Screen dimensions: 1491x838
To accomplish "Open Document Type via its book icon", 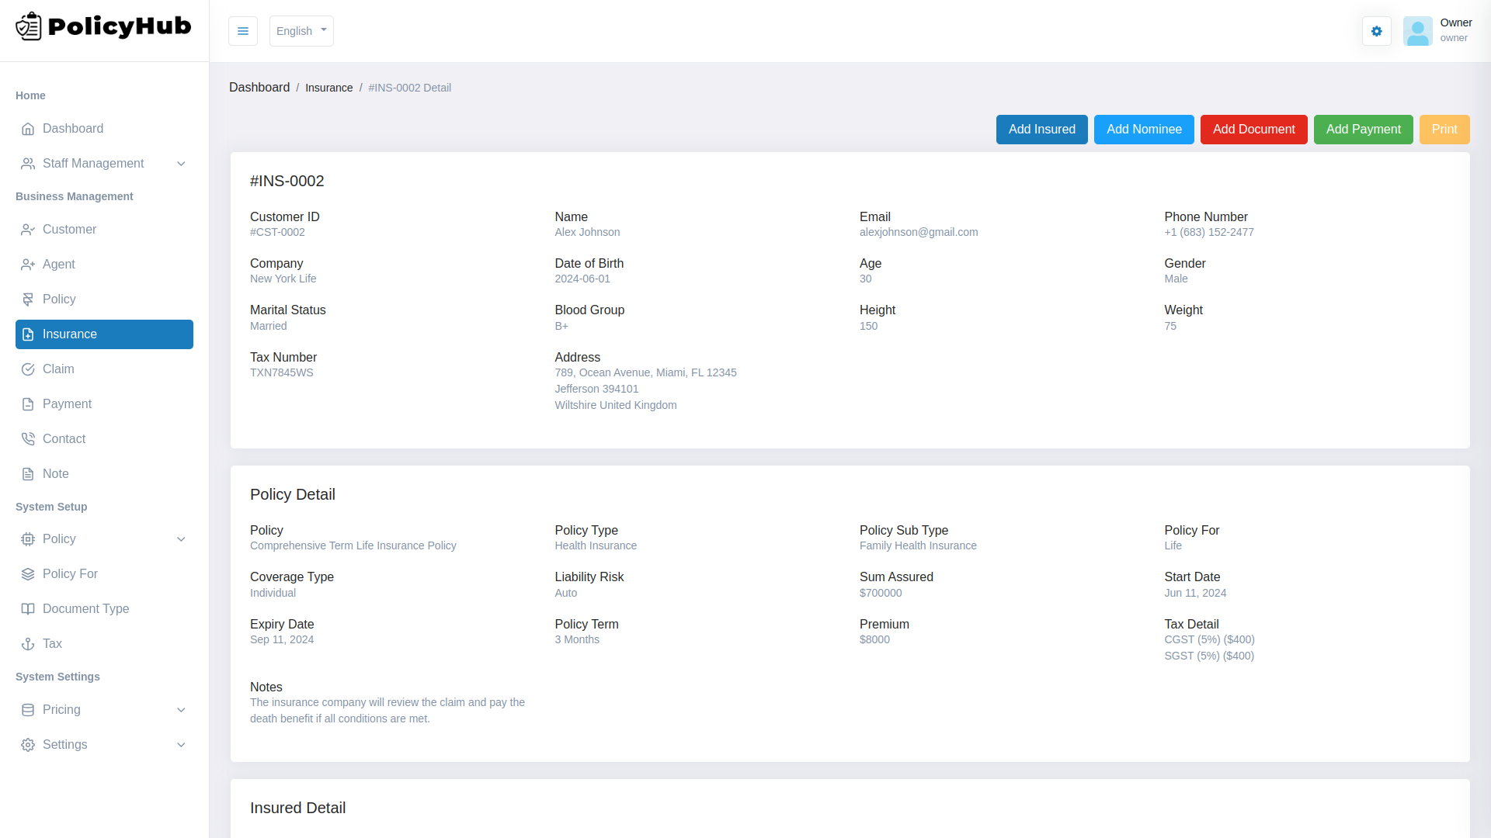I will (x=28, y=608).
